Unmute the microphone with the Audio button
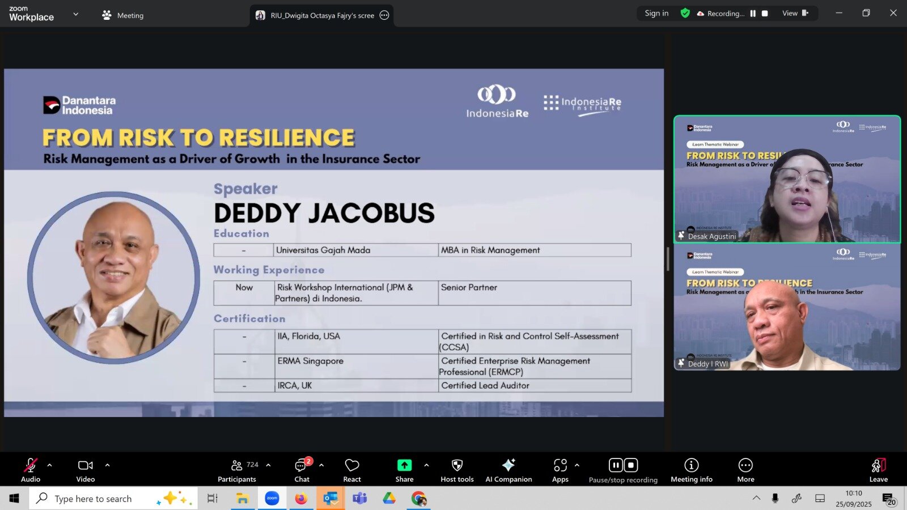This screenshot has width=907, height=510. 31,470
